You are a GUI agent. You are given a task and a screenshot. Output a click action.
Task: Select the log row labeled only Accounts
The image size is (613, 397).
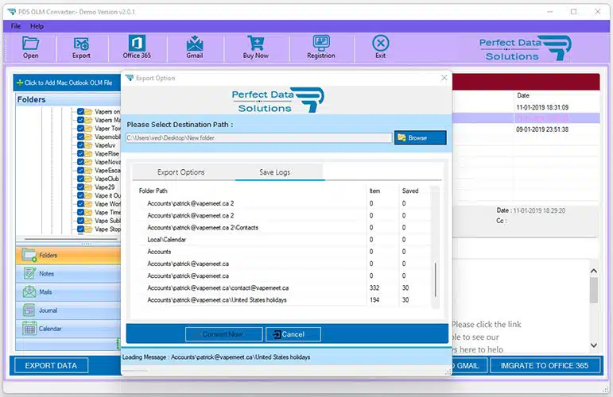coord(283,252)
